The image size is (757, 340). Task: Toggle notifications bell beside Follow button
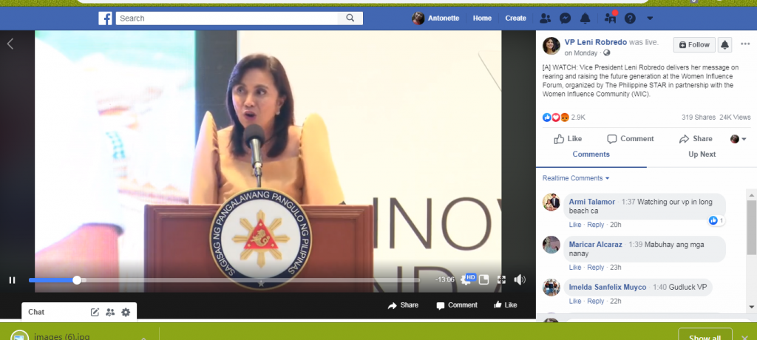[724, 44]
